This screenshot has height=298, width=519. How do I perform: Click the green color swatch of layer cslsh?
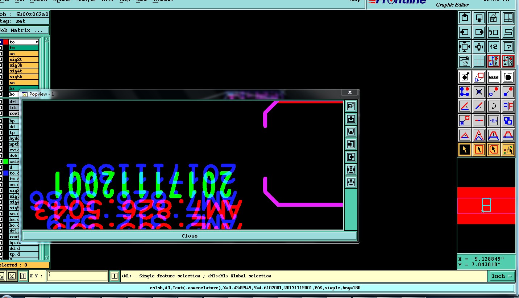tap(6, 161)
